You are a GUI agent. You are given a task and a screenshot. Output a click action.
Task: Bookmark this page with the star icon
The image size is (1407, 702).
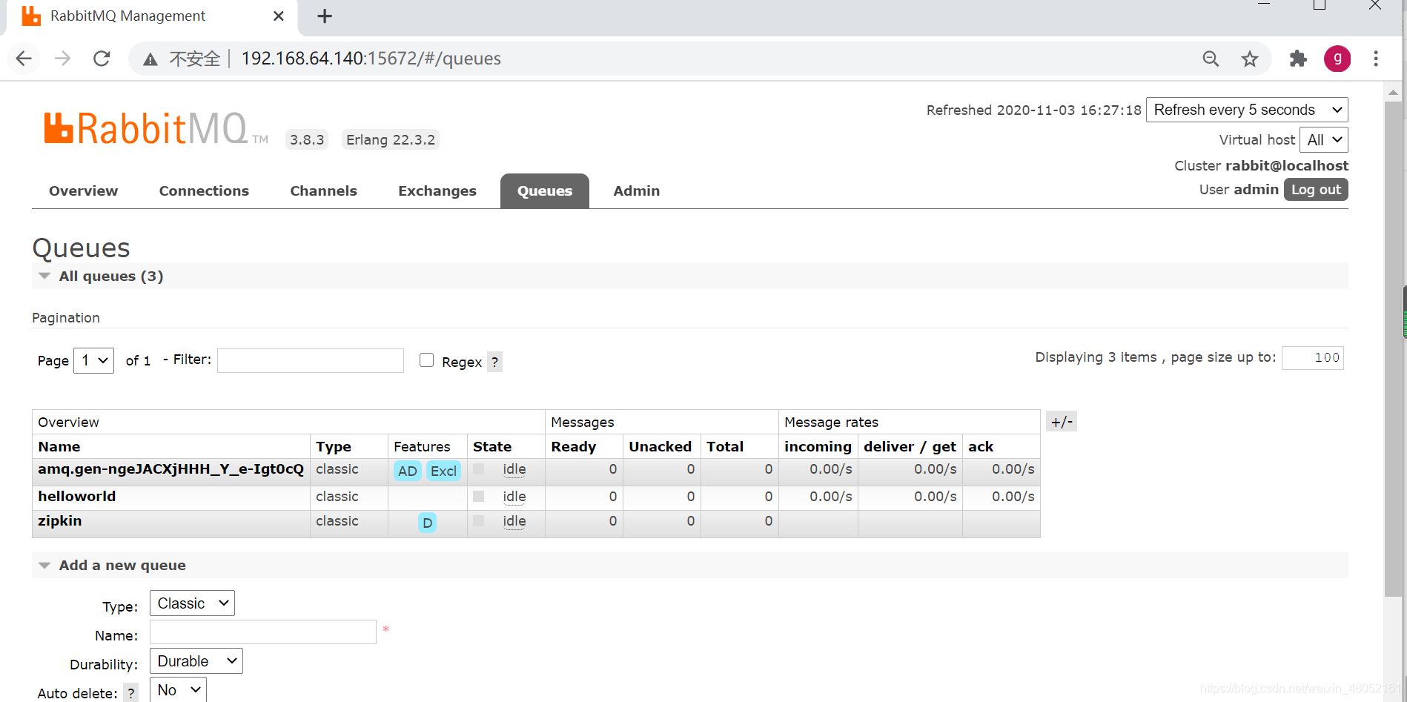pos(1250,59)
